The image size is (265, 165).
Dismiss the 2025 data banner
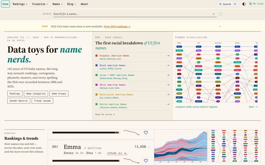pyautogui.click(x=220, y=26)
